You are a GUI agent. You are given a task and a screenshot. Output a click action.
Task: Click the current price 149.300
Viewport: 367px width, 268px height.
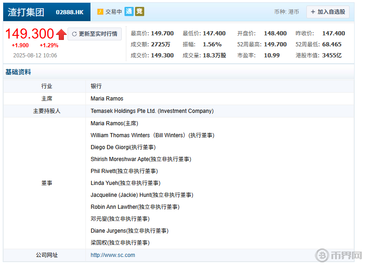(x=29, y=33)
